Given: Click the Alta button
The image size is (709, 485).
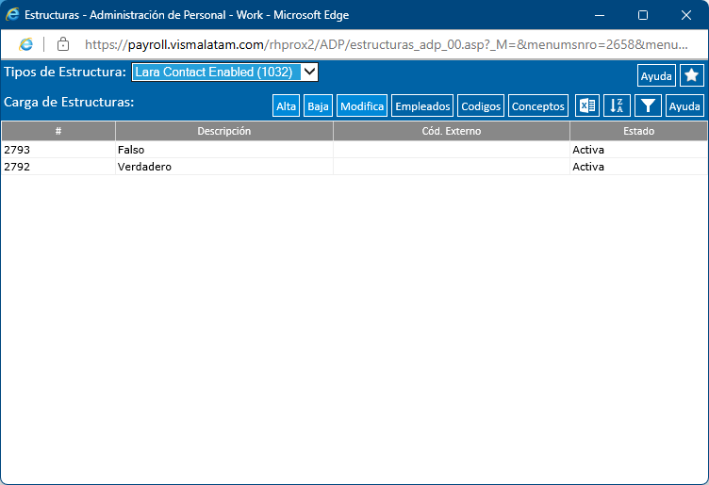Looking at the screenshot, I should pos(286,105).
